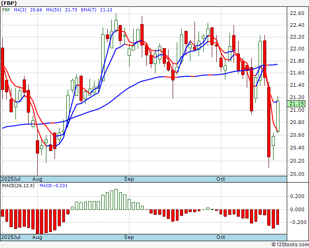The height and width of the screenshot is (248, 309).
Task: Click the latest green candlestick near 21.15
Action: pyautogui.click(x=278, y=116)
